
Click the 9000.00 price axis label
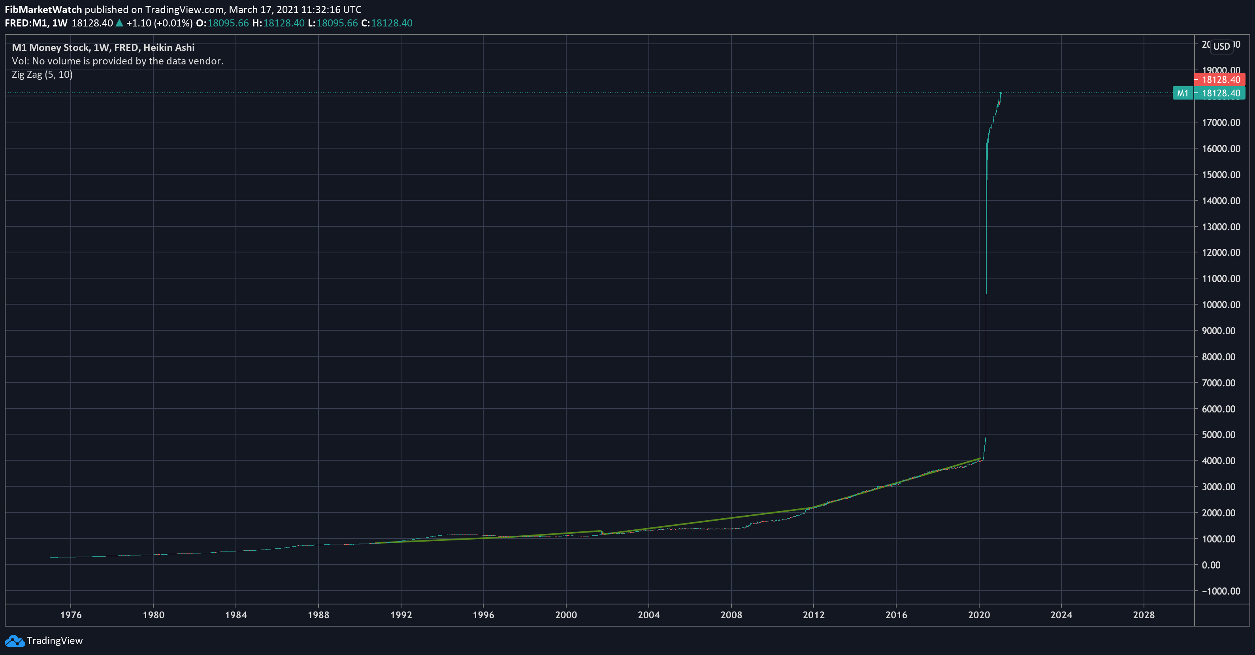point(1219,331)
